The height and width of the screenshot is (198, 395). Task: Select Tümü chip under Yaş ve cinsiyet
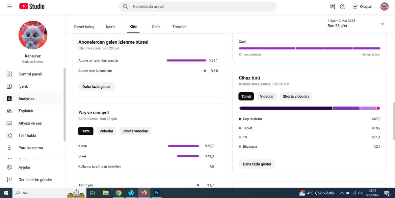pos(86,131)
